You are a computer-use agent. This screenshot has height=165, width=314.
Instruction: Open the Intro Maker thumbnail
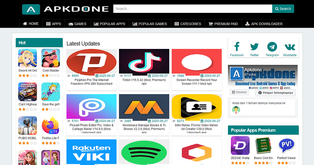197,107
